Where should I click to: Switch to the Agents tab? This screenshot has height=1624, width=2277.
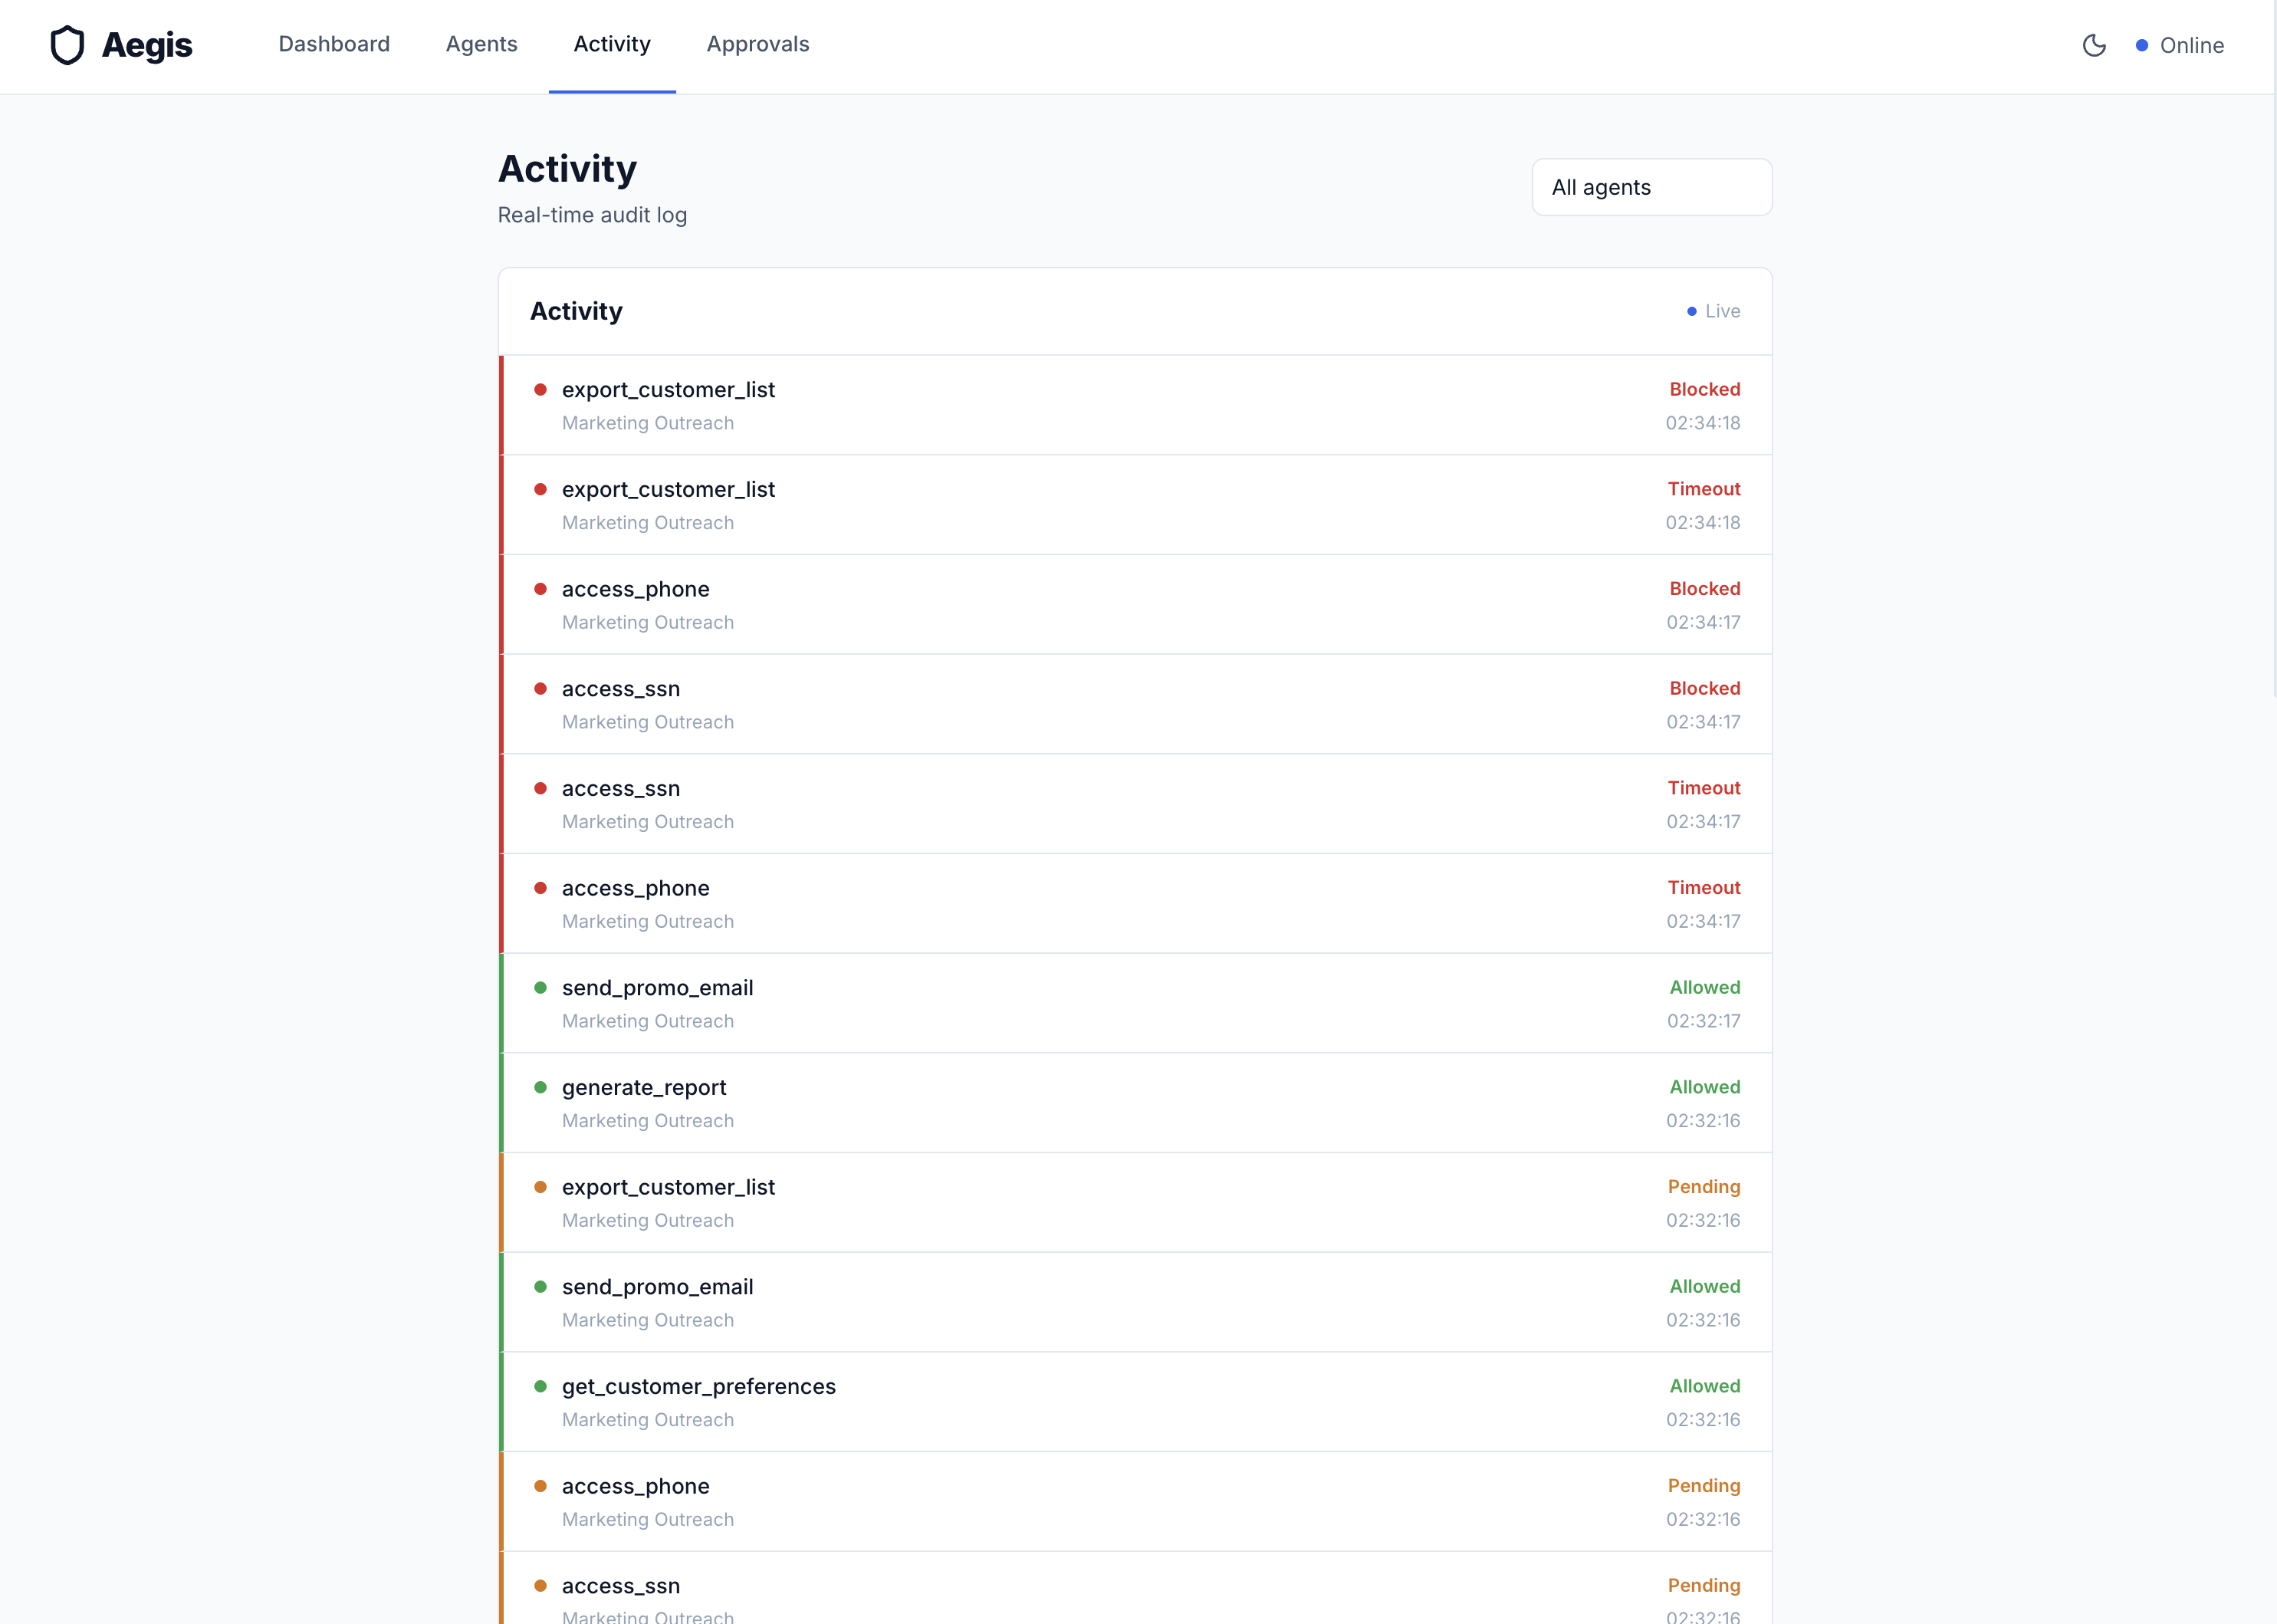(x=481, y=44)
